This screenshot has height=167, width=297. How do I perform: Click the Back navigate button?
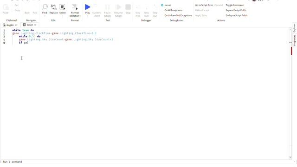(27, 13)
